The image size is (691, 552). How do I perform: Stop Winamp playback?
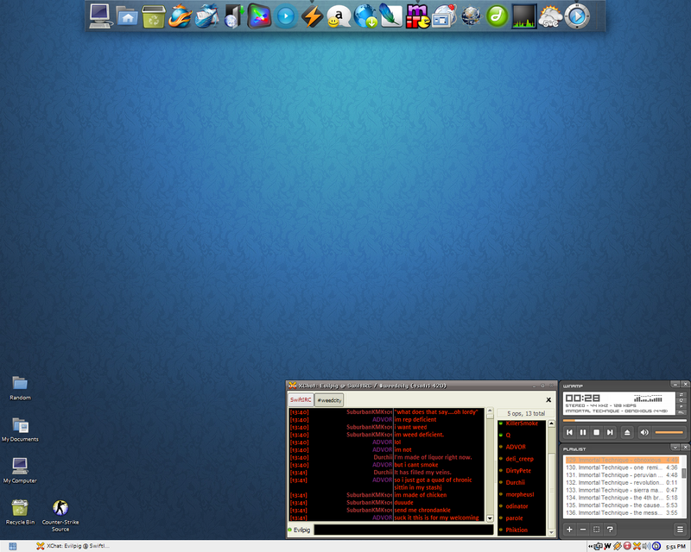[x=597, y=431]
